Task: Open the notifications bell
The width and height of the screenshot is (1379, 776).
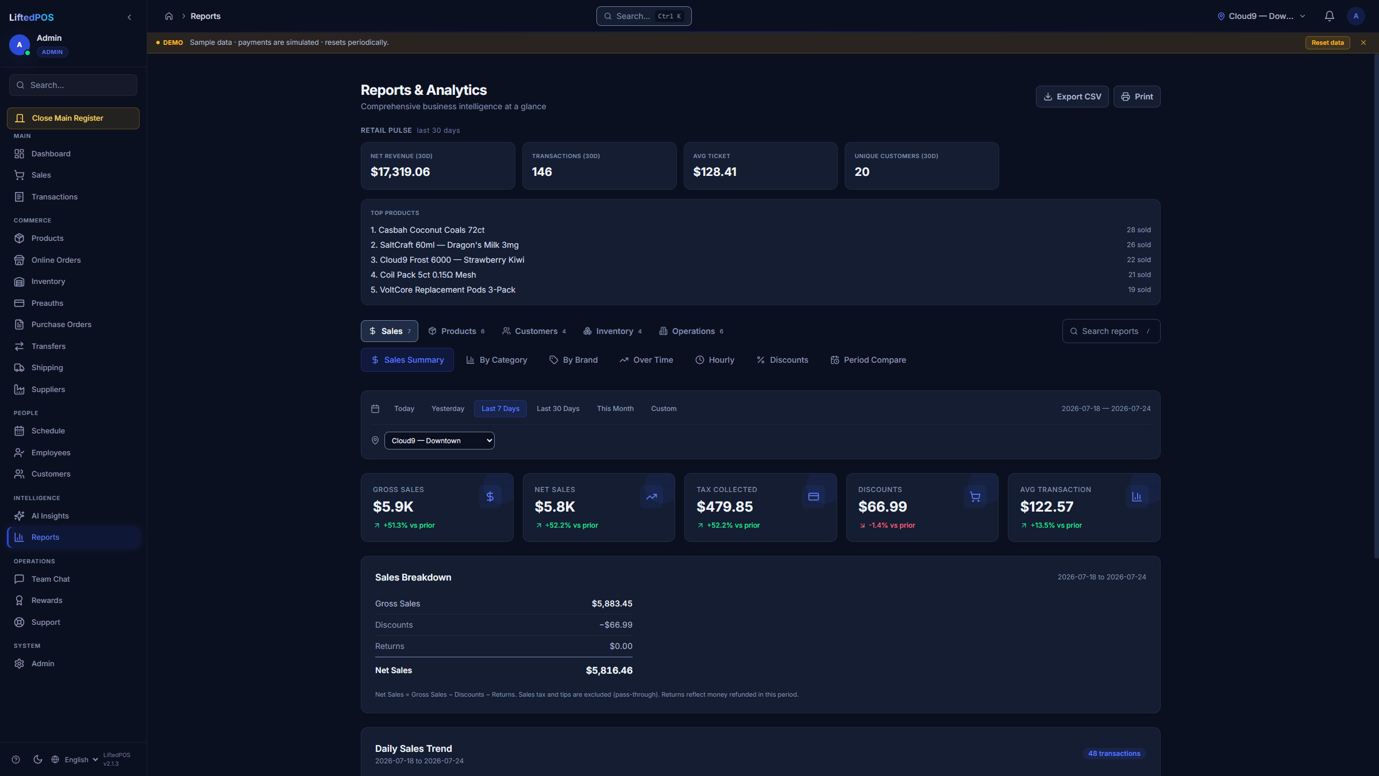Action: coord(1329,16)
